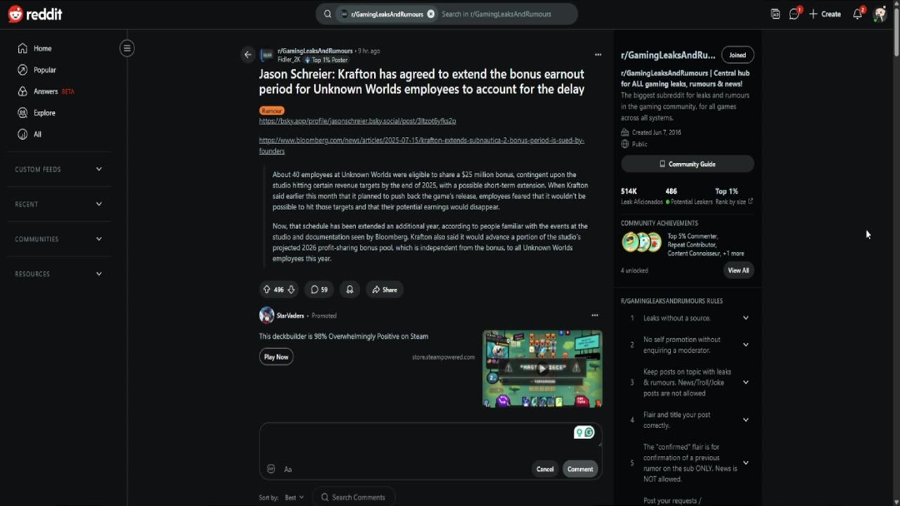Expand the Communities section
The width and height of the screenshot is (900, 506).
pos(59,239)
